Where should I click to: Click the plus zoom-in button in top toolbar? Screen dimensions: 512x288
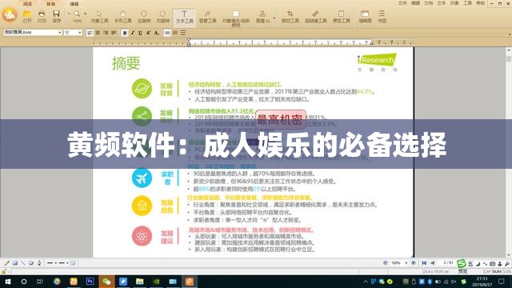click(x=86, y=14)
